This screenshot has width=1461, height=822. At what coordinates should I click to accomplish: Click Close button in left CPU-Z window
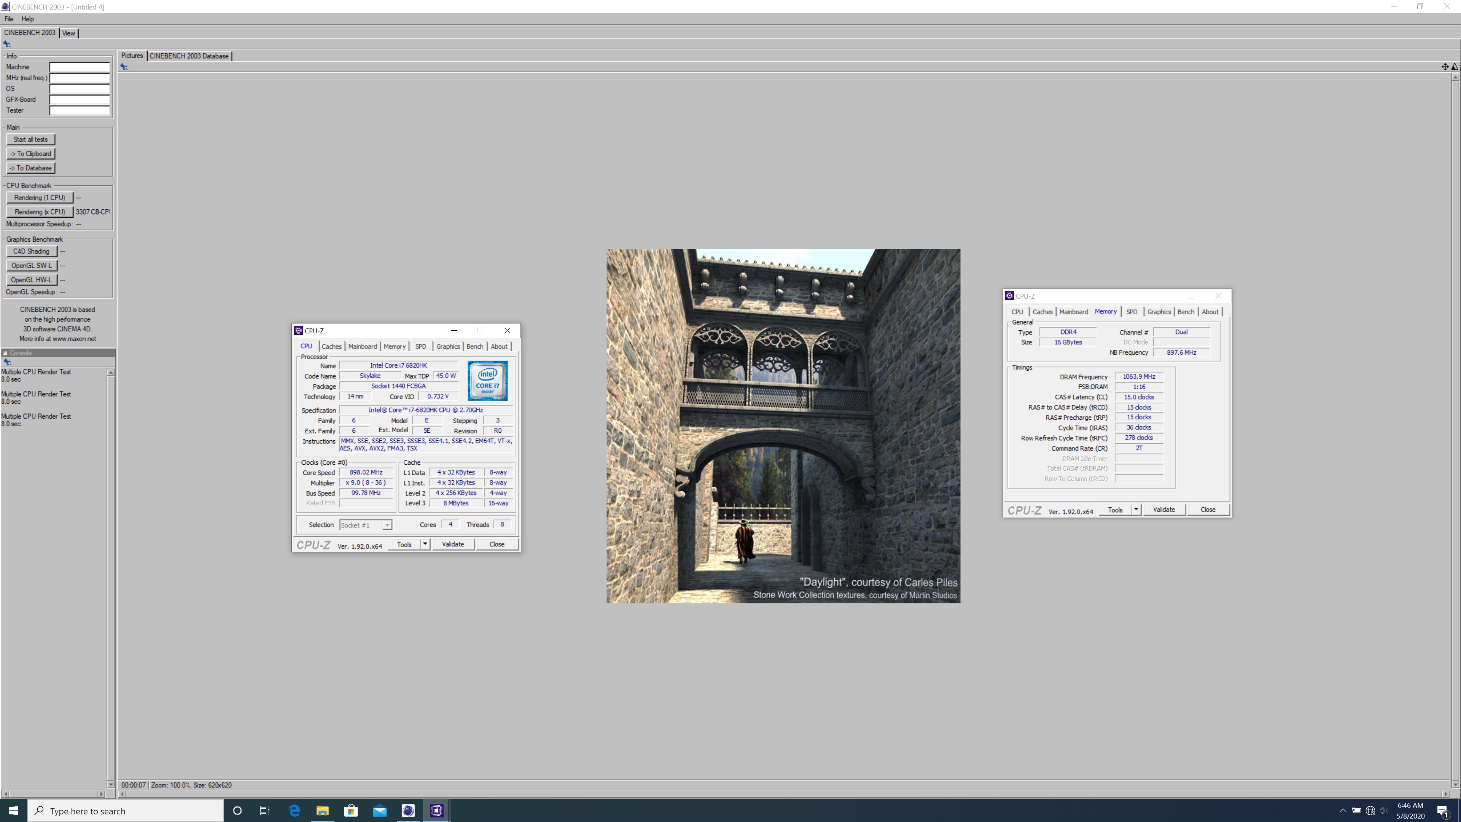point(497,545)
